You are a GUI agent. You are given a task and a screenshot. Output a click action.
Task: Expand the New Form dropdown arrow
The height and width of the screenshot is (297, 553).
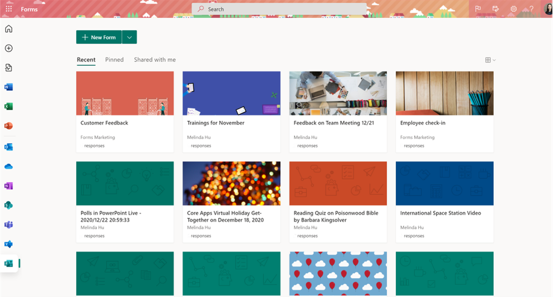click(x=130, y=37)
